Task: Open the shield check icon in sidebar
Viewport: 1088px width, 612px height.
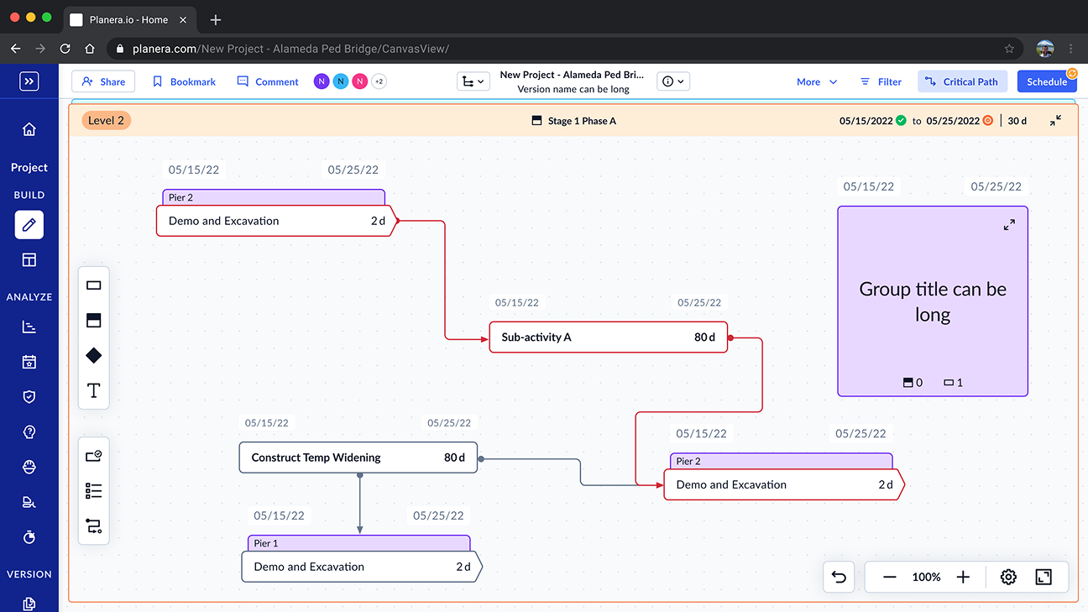Action: (x=29, y=397)
